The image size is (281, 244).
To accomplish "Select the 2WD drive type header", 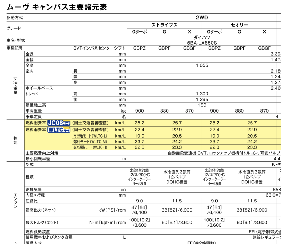I will point(202,18).
